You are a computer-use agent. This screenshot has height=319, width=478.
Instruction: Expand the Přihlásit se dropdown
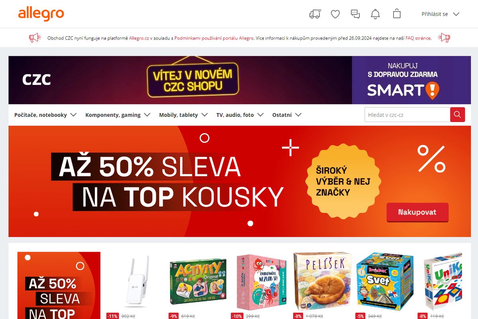441,14
